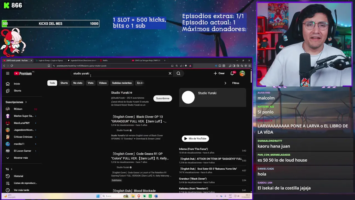Open the notifications bell
This screenshot has height=200, width=355.
[x=232, y=73]
